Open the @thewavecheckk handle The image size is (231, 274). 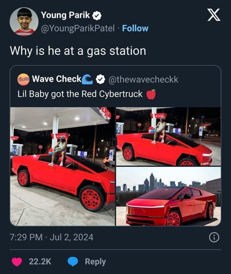tap(143, 79)
